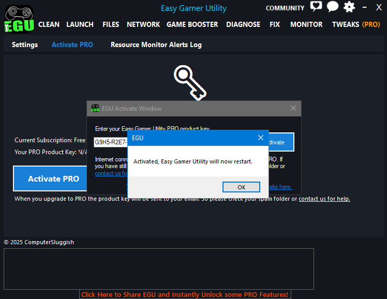Click the 2025 ComputerSluggish copyright text
387x299 pixels.
click(x=39, y=242)
